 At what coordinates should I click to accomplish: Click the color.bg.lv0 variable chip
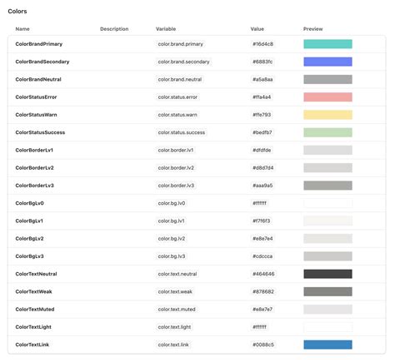click(x=172, y=203)
